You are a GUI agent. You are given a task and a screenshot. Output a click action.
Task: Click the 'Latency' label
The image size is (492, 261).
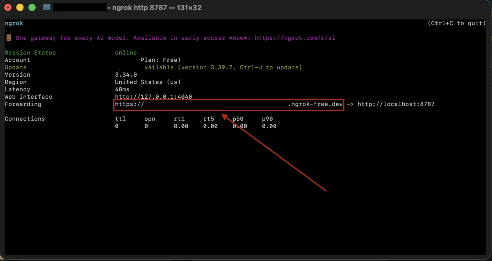[17, 89]
